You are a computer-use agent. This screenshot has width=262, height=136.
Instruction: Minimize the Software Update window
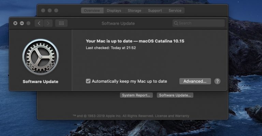[x=22, y=23]
